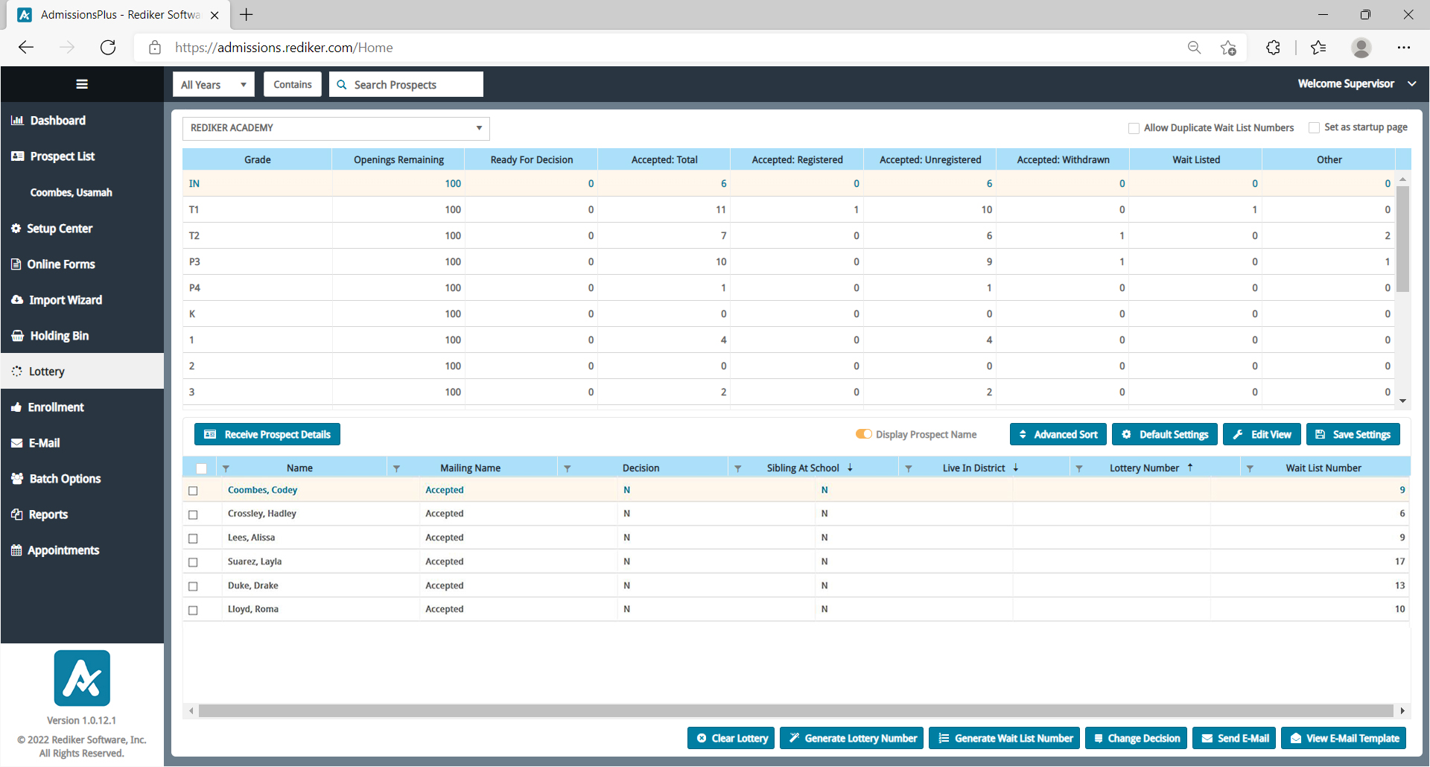
Task: Open the Coombes, Usamah prospect entry
Action: [71, 192]
